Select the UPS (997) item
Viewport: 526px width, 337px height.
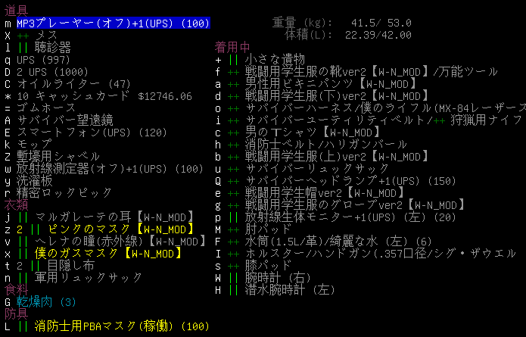[47, 60]
